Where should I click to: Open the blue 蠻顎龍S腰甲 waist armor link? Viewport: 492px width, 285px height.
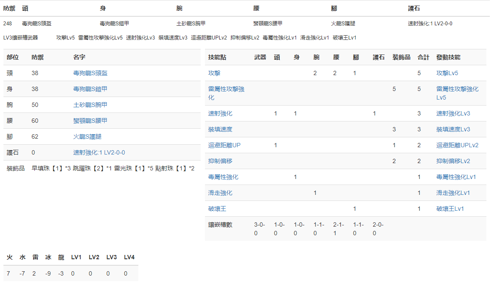pos(90,121)
